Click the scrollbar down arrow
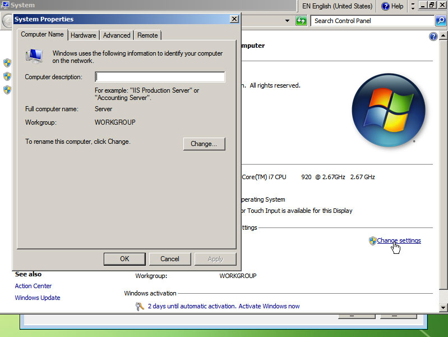Image resolution: width=448 pixels, height=337 pixels. pos(443,308)
